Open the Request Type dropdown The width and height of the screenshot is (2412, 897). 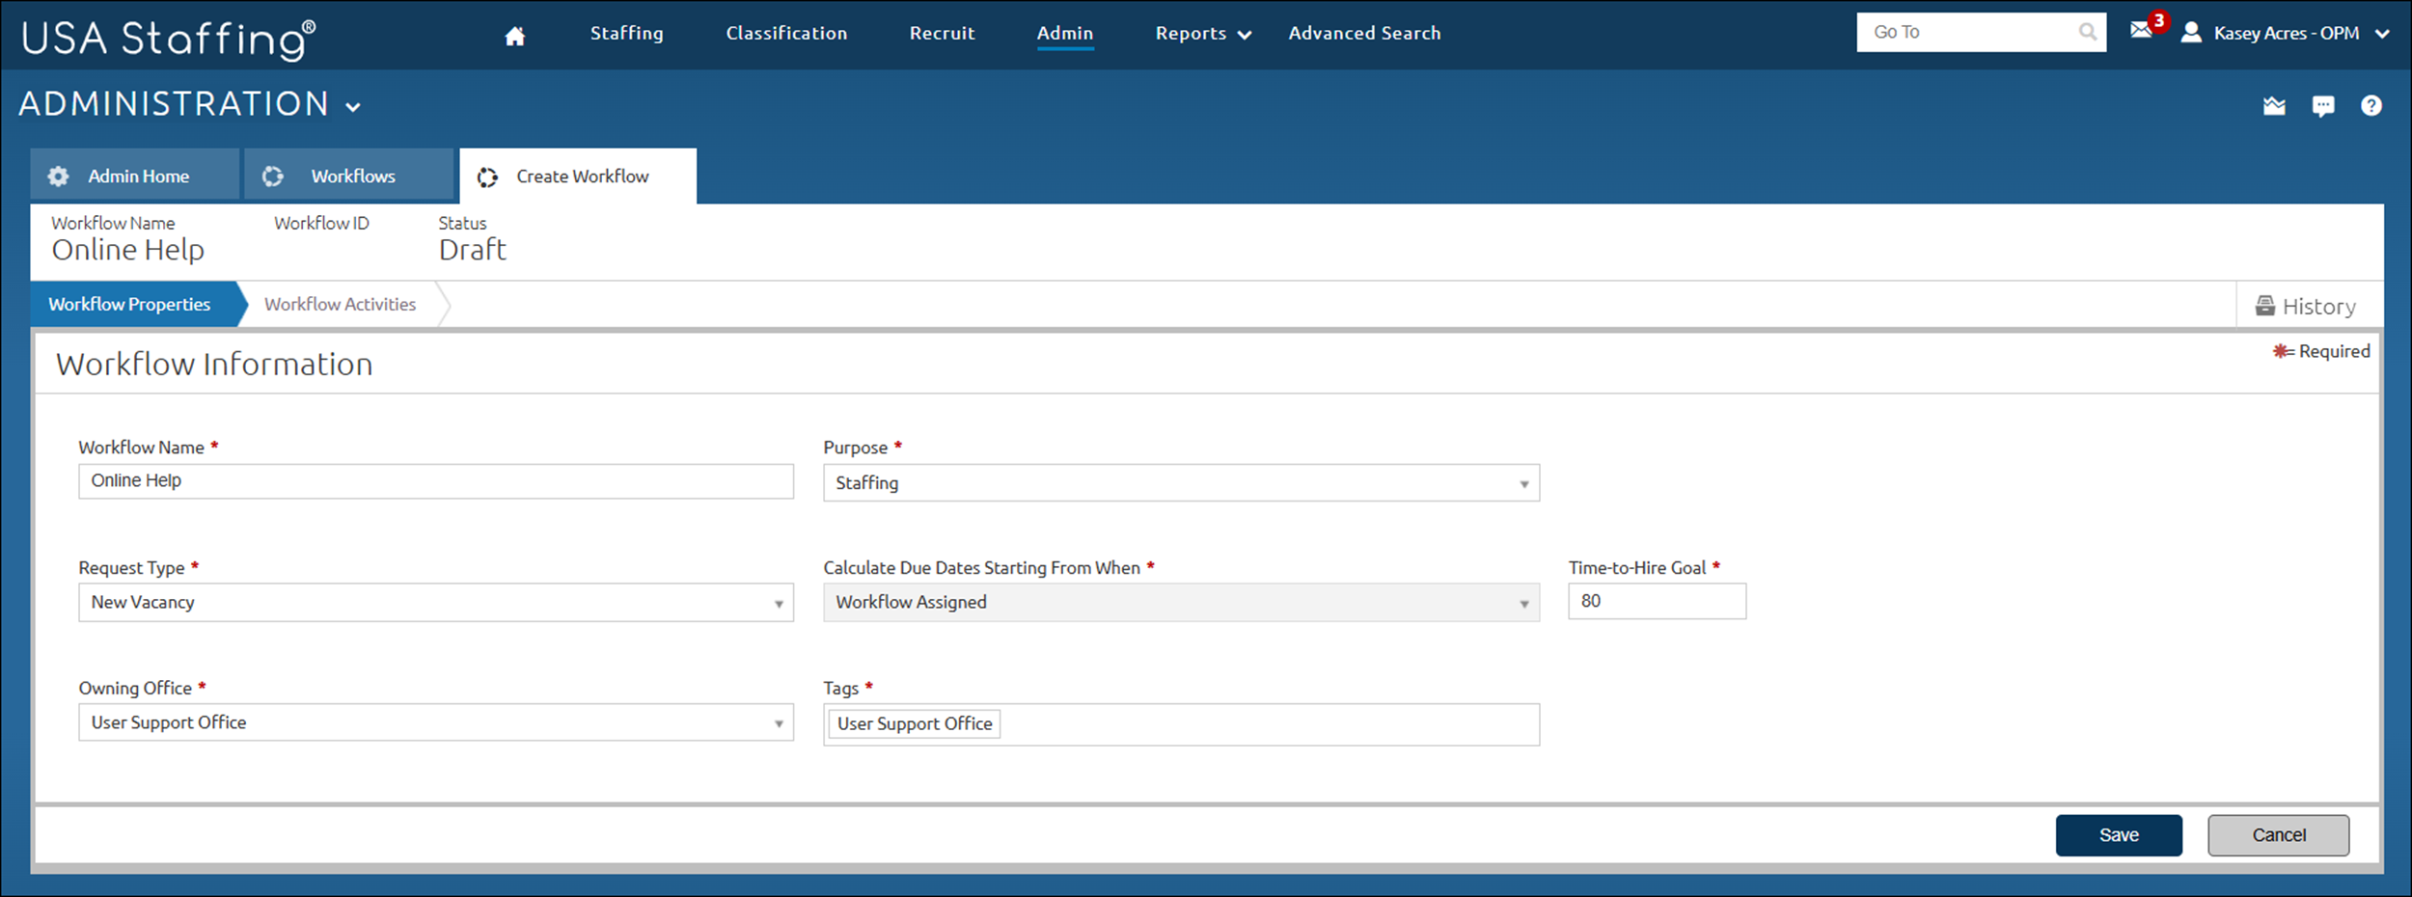[x=436, y=603]
